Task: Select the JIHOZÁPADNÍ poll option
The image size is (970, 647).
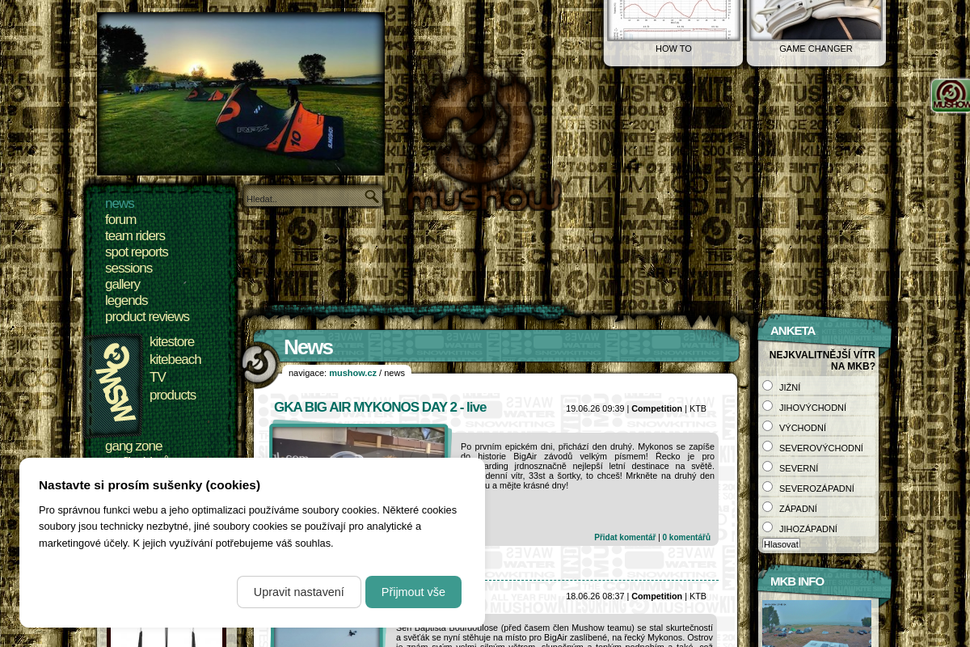Action: [768, 527]
